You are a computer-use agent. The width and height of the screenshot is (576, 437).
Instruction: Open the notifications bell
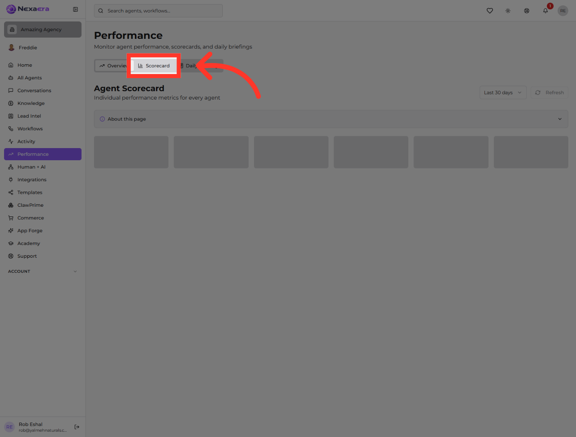[x=546, y=11]
